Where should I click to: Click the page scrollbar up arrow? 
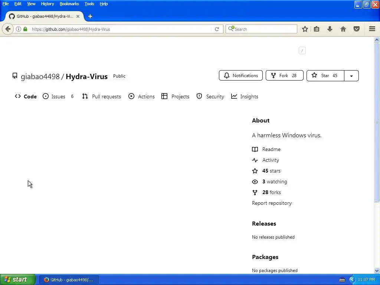tap(377, 40)
